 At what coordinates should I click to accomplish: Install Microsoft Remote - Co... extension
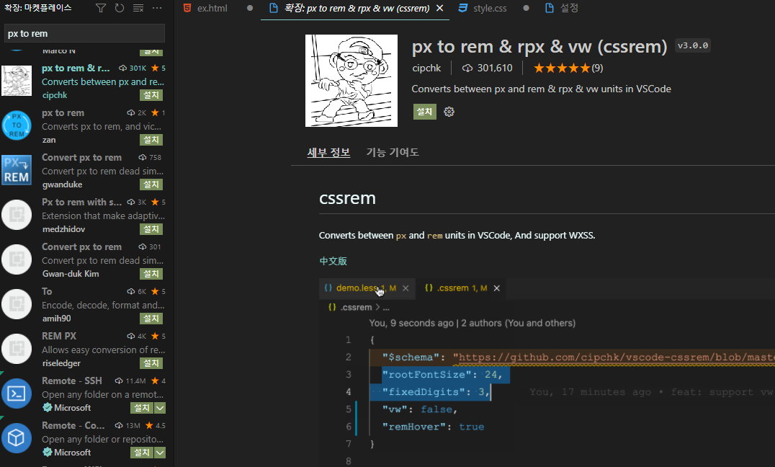142,452
